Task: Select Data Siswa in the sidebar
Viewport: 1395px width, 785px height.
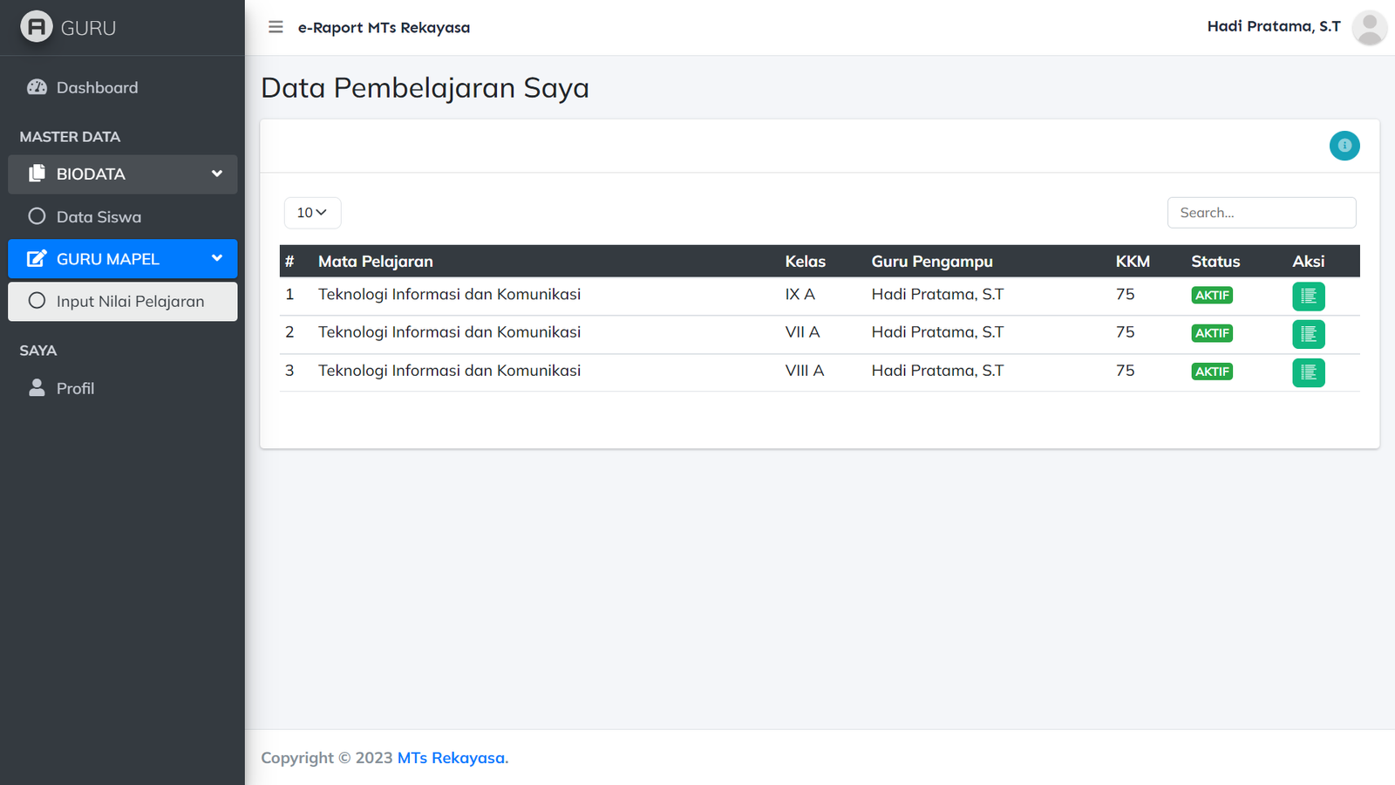Action: pyautogui.click(x=99, y=217)
